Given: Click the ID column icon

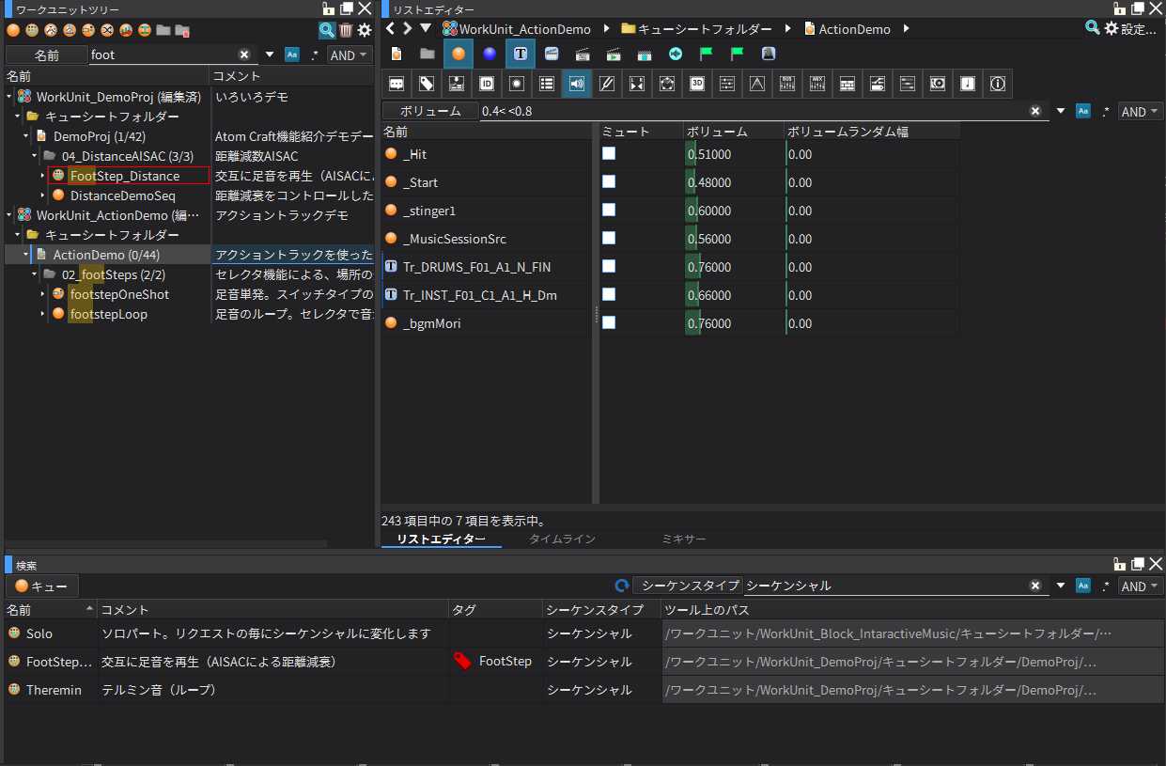Looking at the screenshot, I should click(x=487, y=84).
